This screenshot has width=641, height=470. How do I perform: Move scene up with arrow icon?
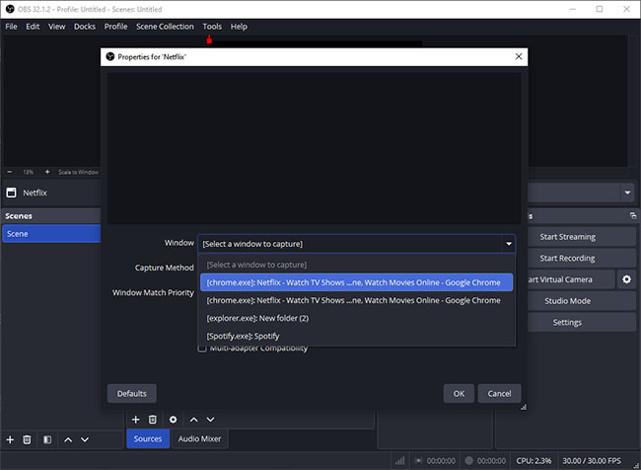tap(68, 439)
